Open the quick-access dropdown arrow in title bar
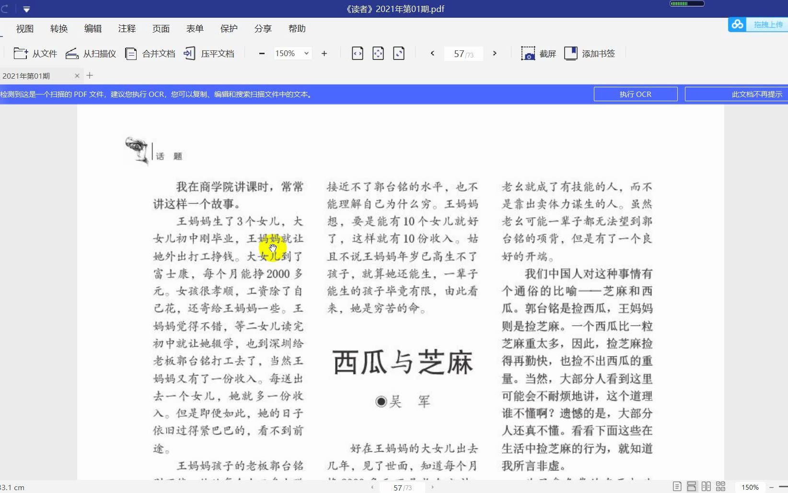The height and width of the screenshot is (493, 788). (x=26, y=9)
